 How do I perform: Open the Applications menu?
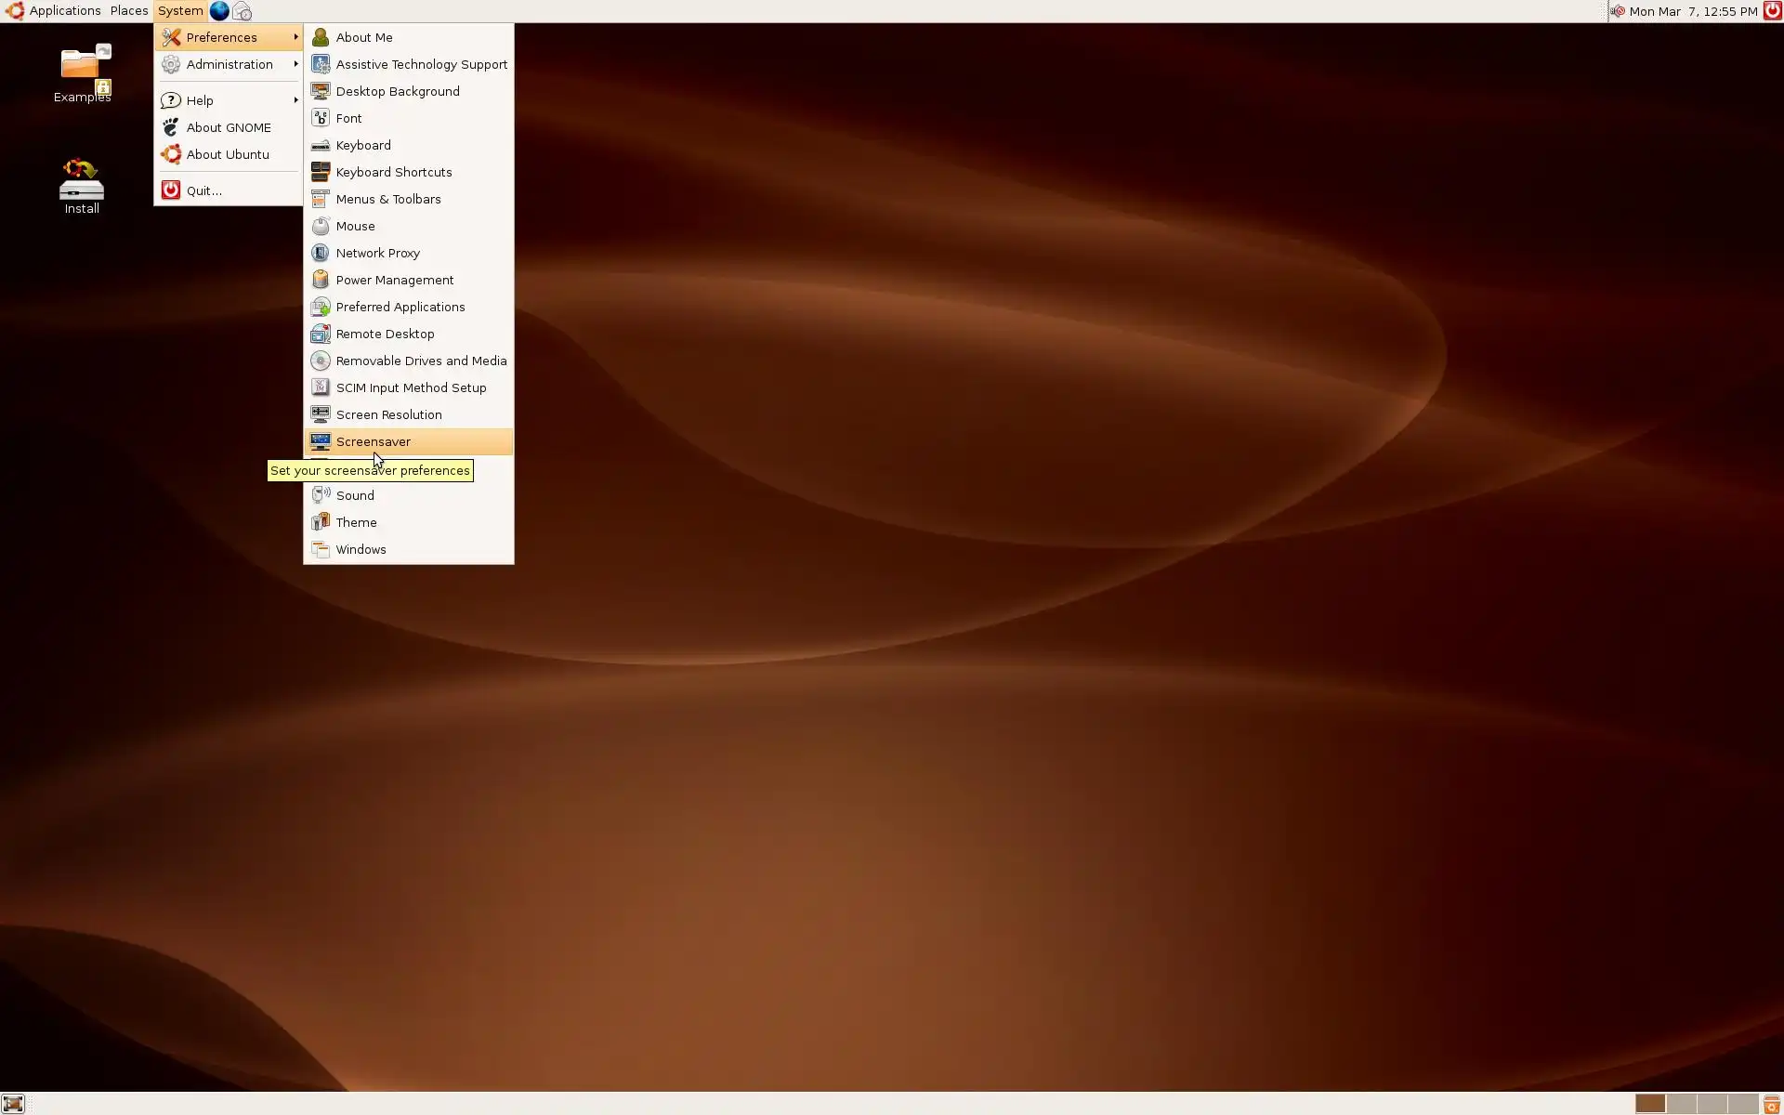(64, 11)
